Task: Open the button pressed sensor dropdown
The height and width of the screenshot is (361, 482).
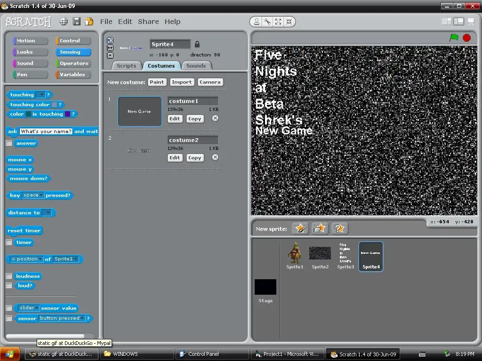Action: pyautogui.click(x=62, y=318)
